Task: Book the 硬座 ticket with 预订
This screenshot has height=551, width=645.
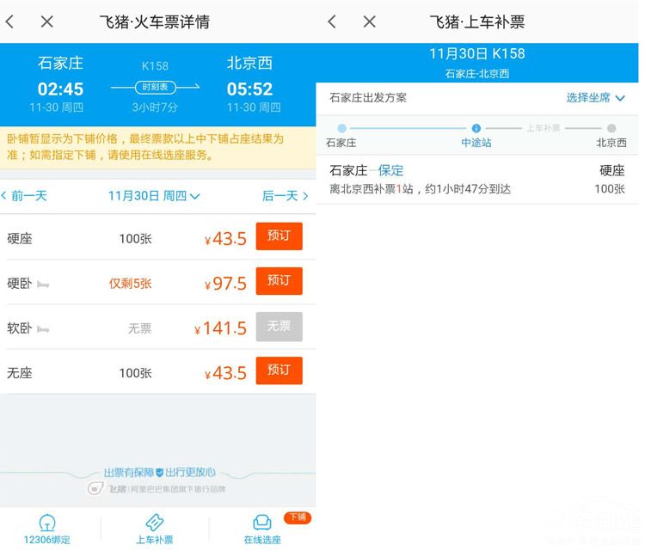Action: [279, 236]
